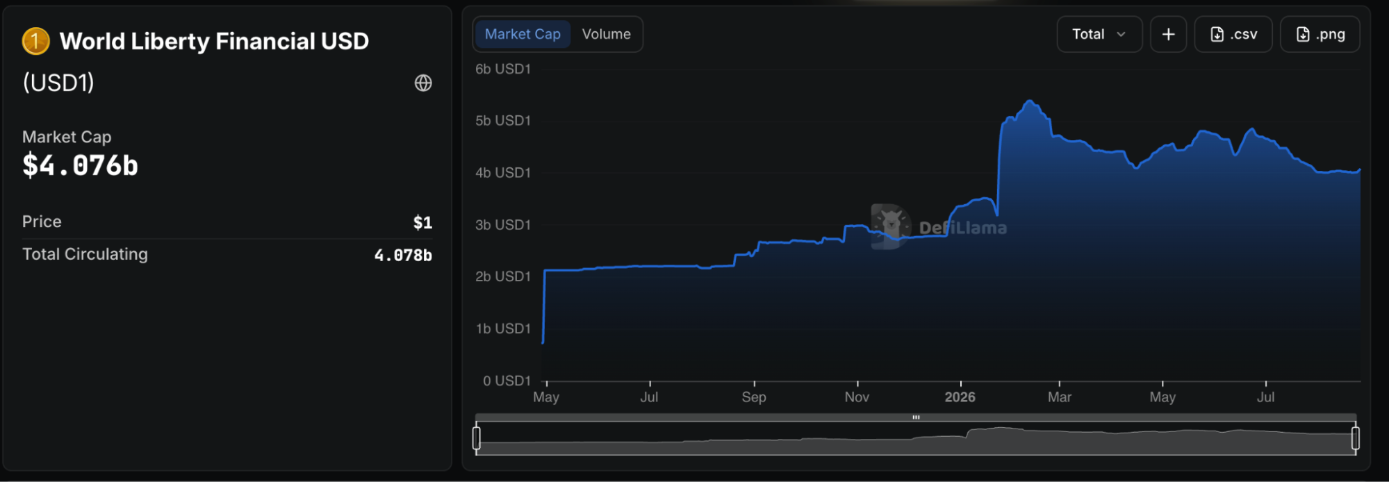The height and width of the screenshot is (482, 1389).
Task: Click the range selector mini chart preview
Action: point(916,439)
